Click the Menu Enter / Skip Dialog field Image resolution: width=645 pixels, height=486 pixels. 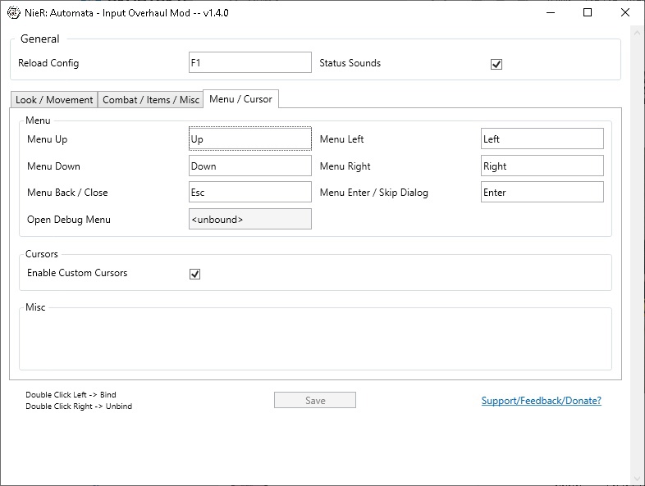542,193
